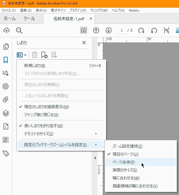The image size is (179, 195).
Task: Expand テキストのサイズ submenu
Action: point(61,134)
